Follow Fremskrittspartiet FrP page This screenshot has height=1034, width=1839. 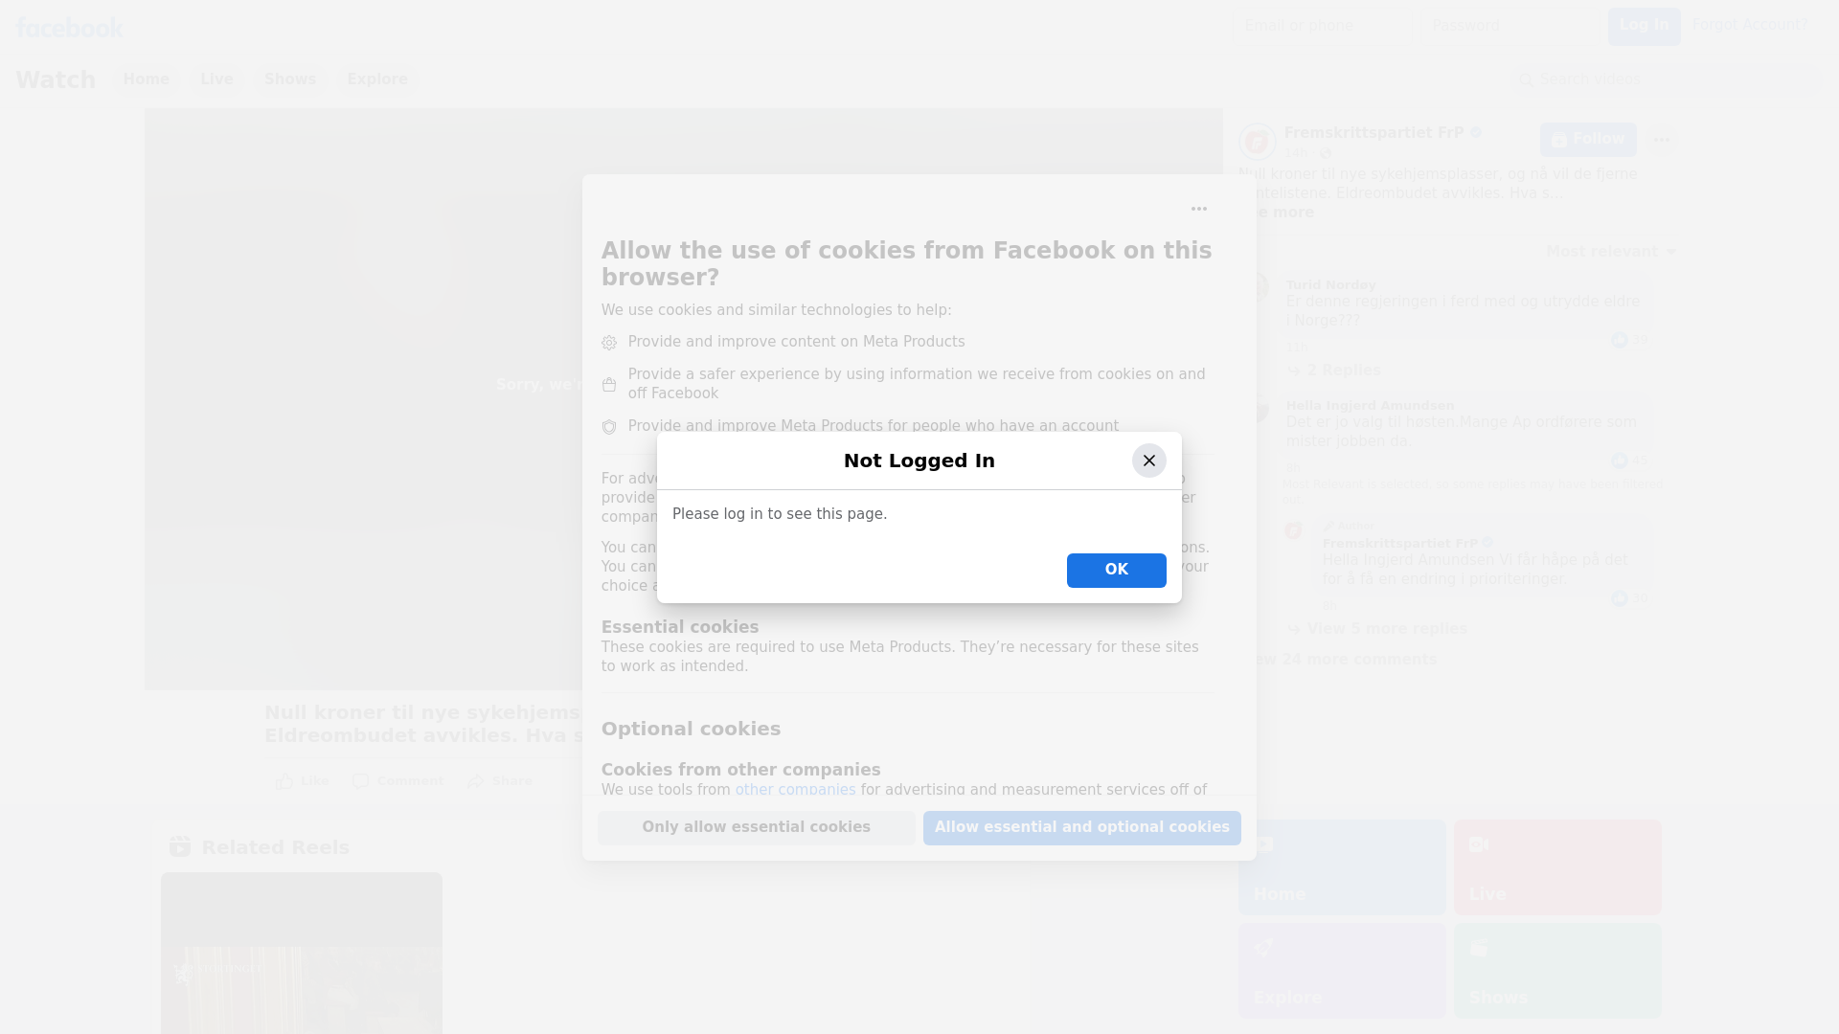[1588, 140]
